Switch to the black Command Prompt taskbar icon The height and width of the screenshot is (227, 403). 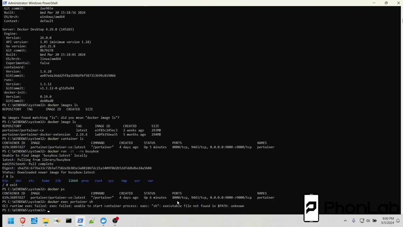[x=69, y=221]
